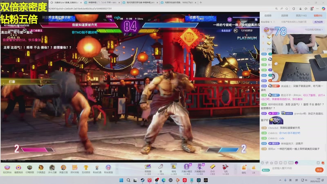Open the browser settings and more menu
This screenshot has width=327, height=184.
pyautogui.click(x=318, y=9)
